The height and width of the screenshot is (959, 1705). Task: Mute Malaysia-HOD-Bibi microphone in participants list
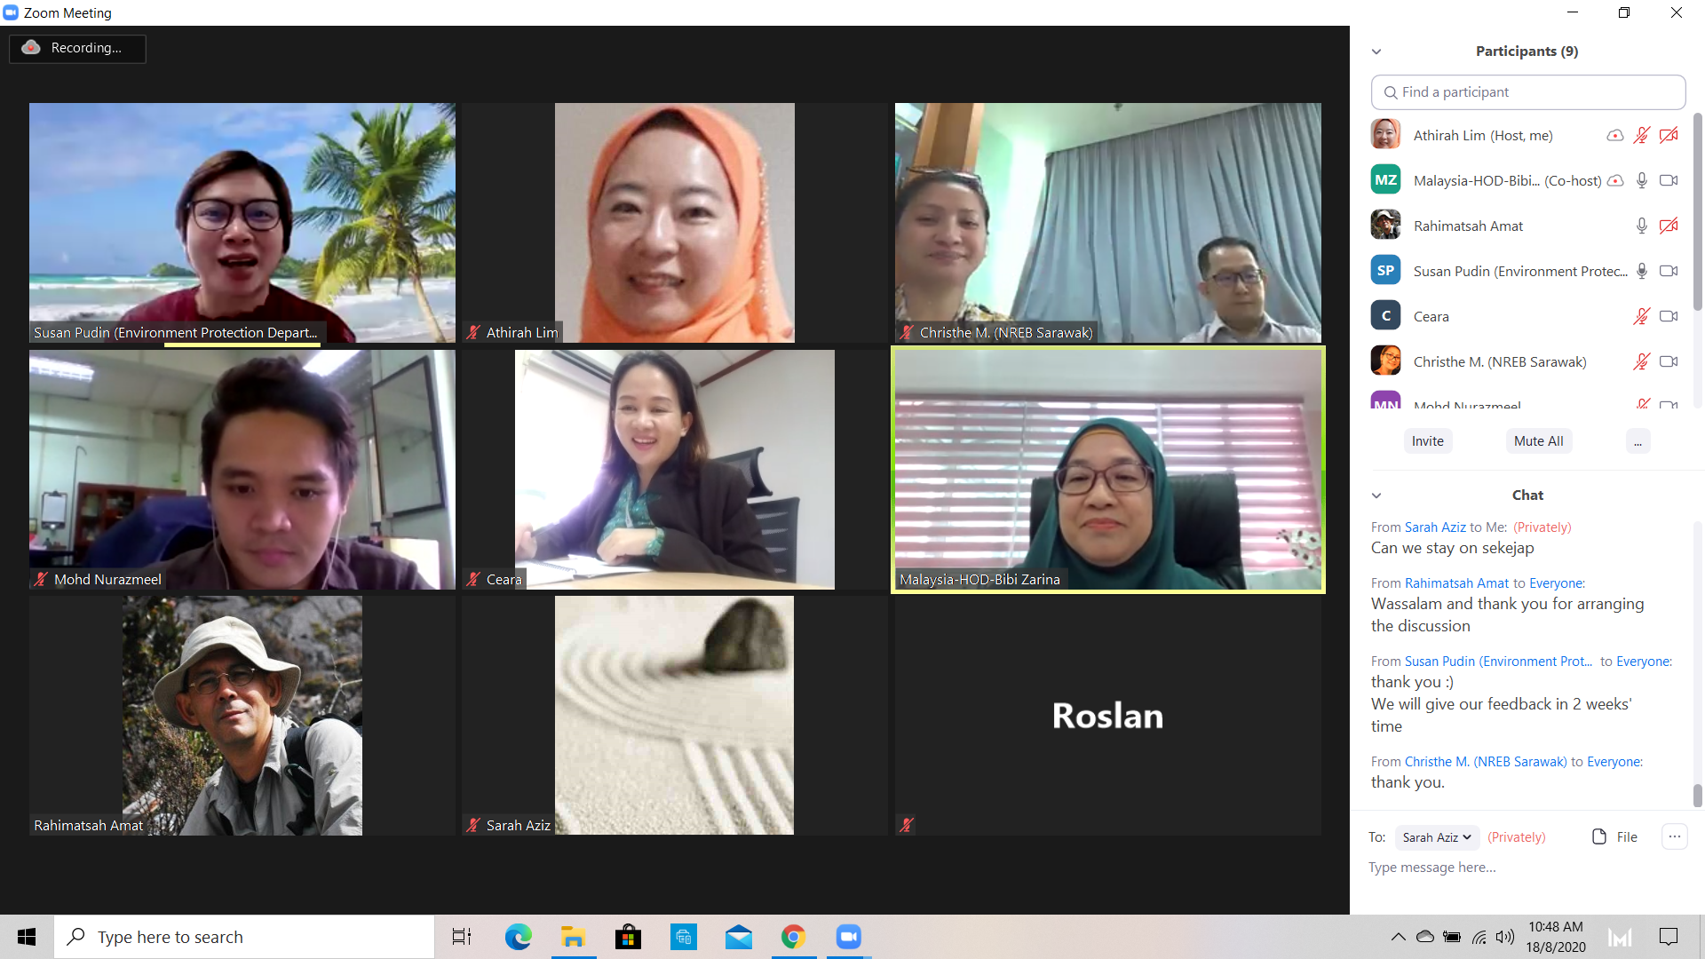(1642, 181)
